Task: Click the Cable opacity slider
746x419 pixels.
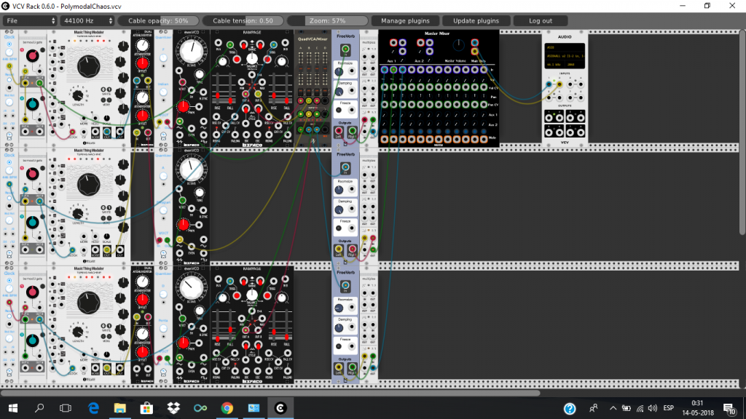Action: 158,21
